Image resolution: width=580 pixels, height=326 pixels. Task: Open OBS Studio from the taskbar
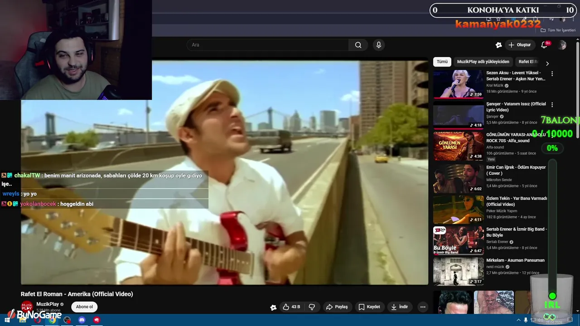click(67, 320)
